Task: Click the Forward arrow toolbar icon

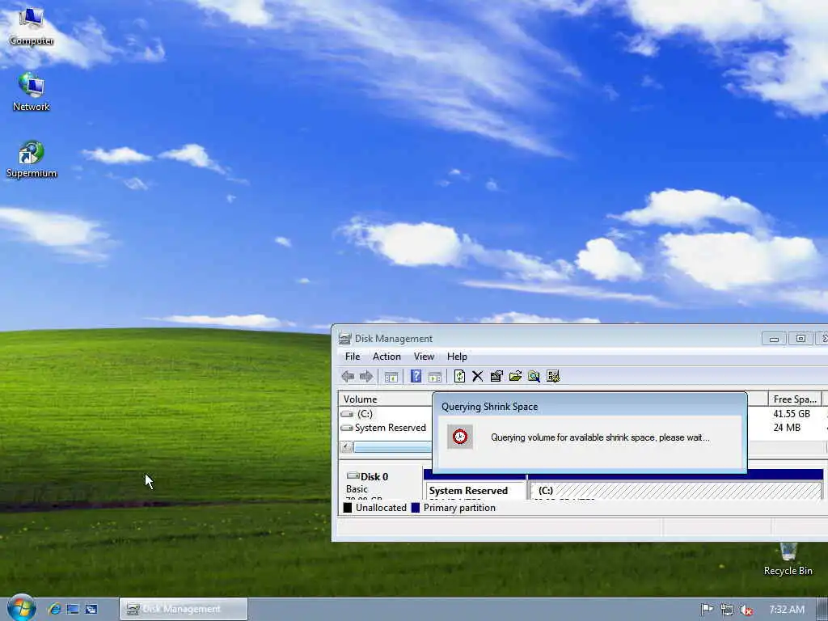Action: point(366,377)
